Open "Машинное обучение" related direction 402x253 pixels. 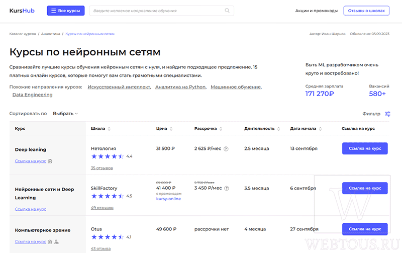[x=236, y=87]
